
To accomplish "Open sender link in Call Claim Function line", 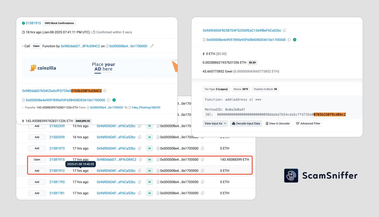I will (80, 46).
